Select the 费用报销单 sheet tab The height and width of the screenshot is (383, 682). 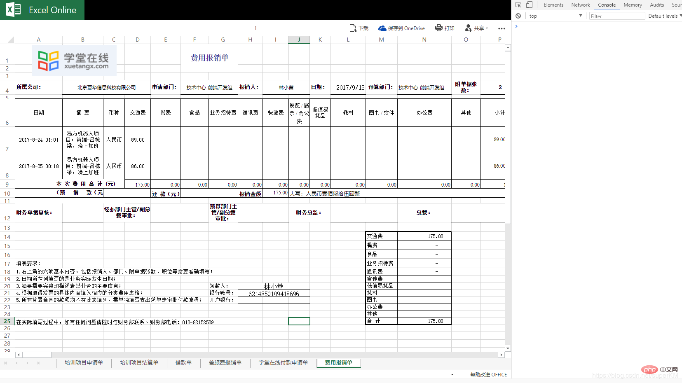(x=338, y=362)
